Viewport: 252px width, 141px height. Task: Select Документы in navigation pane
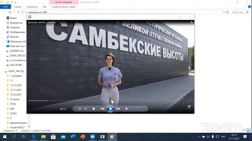click(x=14, y=23)
